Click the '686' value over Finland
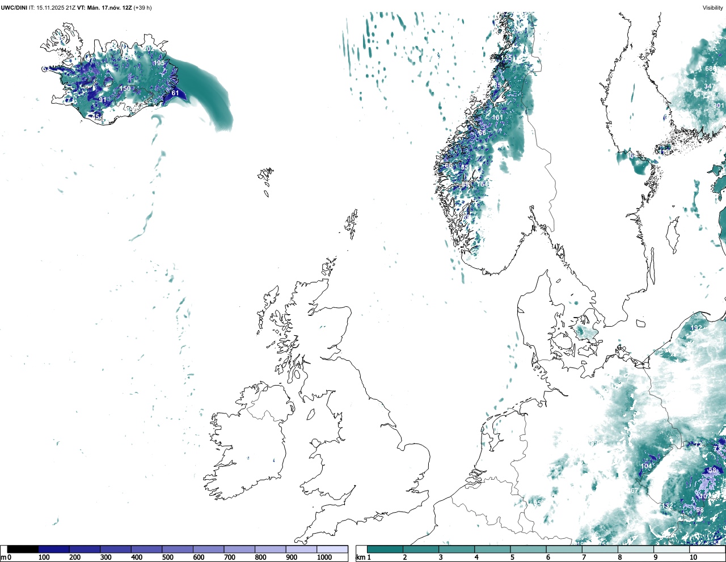This screenshot has width=726, height=562. [711, 69]
